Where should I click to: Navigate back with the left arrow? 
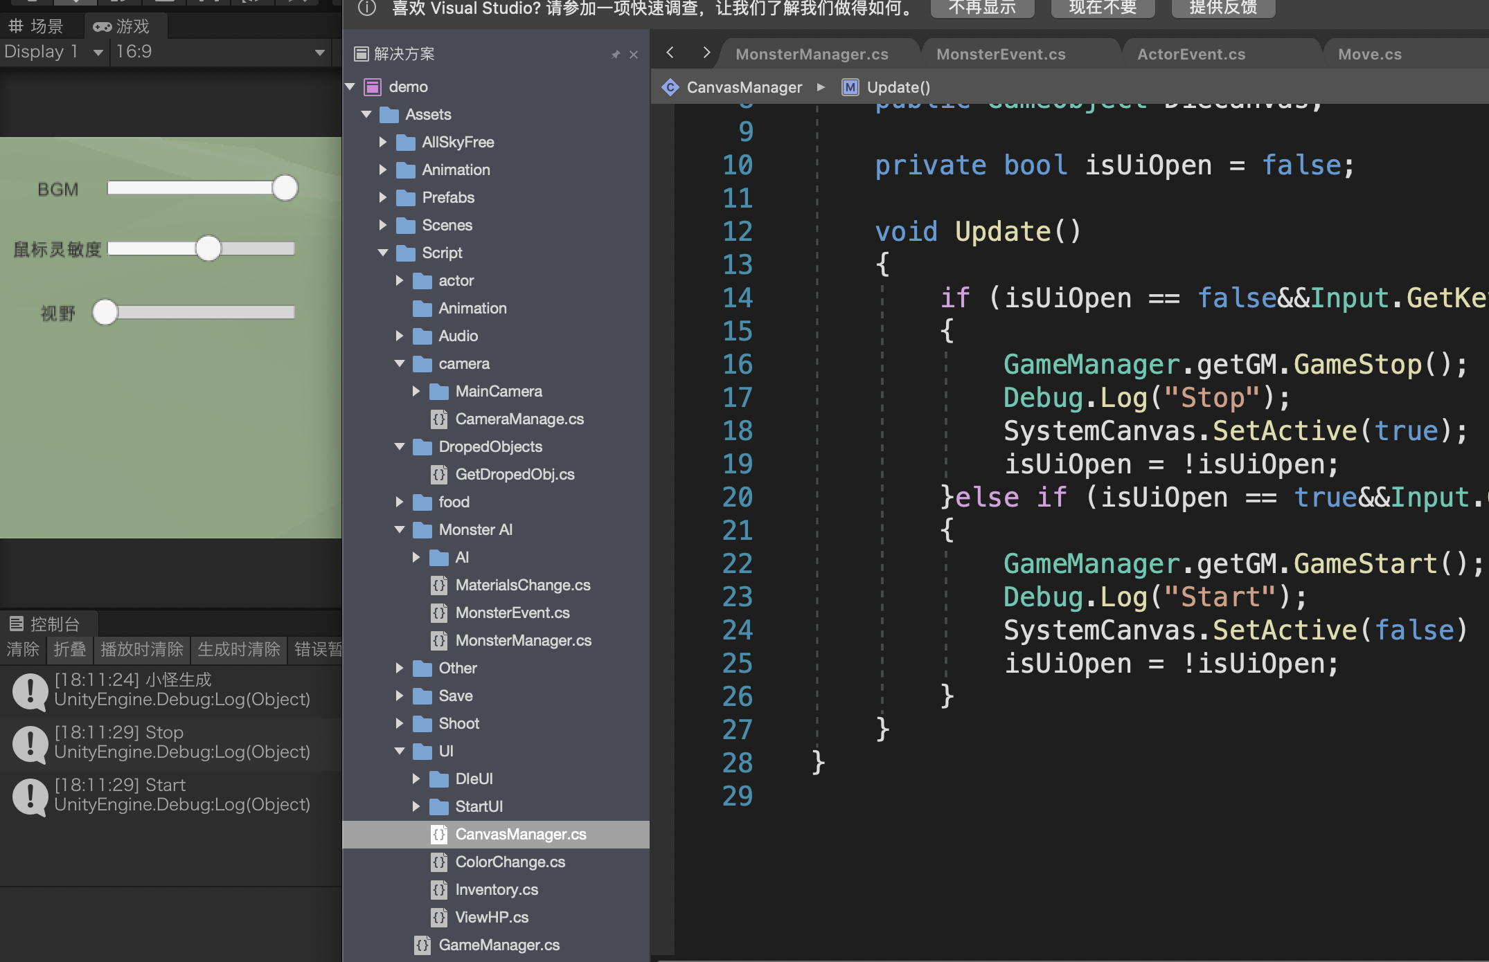[670, 53]
